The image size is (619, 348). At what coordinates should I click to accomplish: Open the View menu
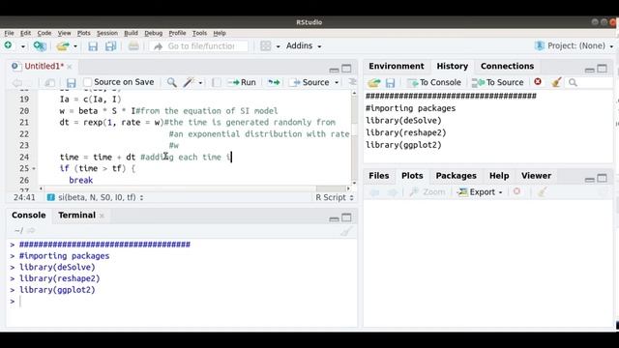(65, 33)
